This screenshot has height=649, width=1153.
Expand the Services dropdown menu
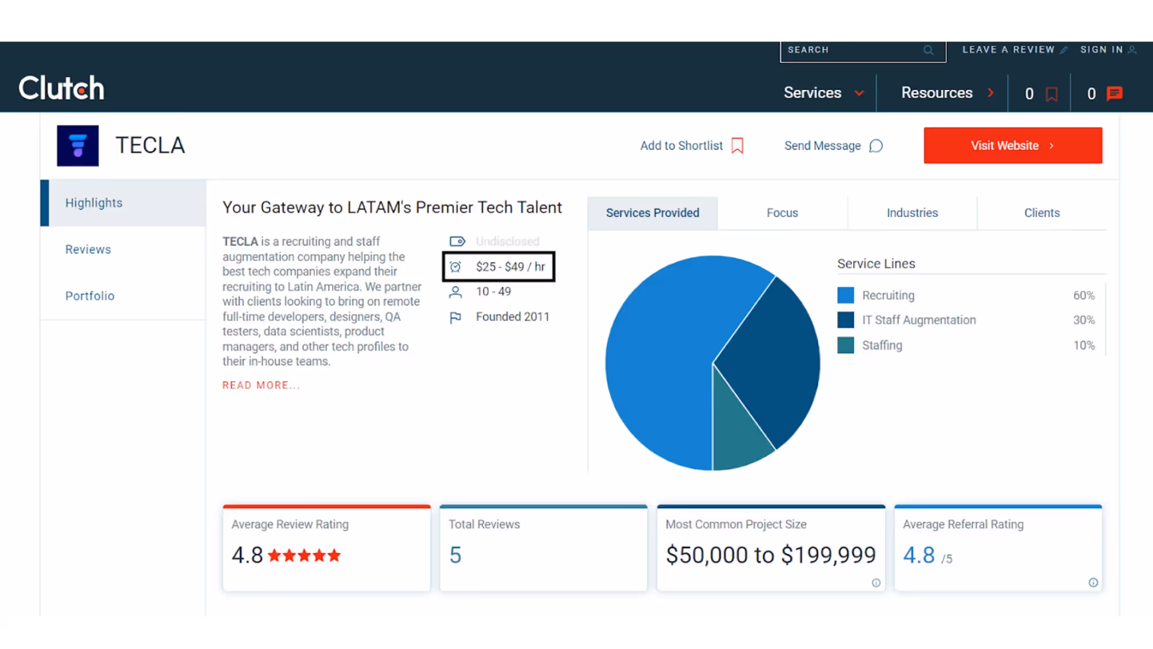824,93
